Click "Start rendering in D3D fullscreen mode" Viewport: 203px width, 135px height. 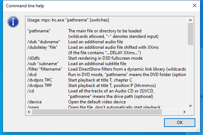pyautogui.click(x=105, y=58)
